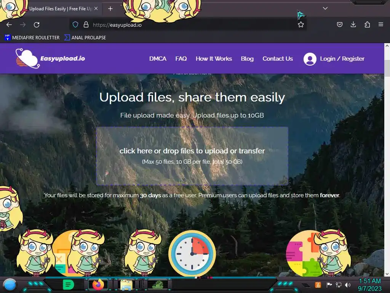The image size is (390, 293).
Task: Open a new browser tab
Action: pos(110,9)
